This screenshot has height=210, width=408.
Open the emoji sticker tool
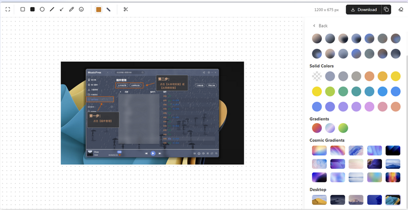[82, 9]
